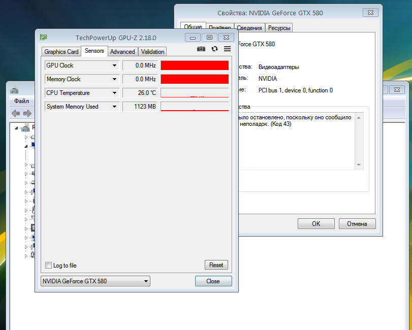Open the GPU Clock sensor dropdown

point(115,65)
